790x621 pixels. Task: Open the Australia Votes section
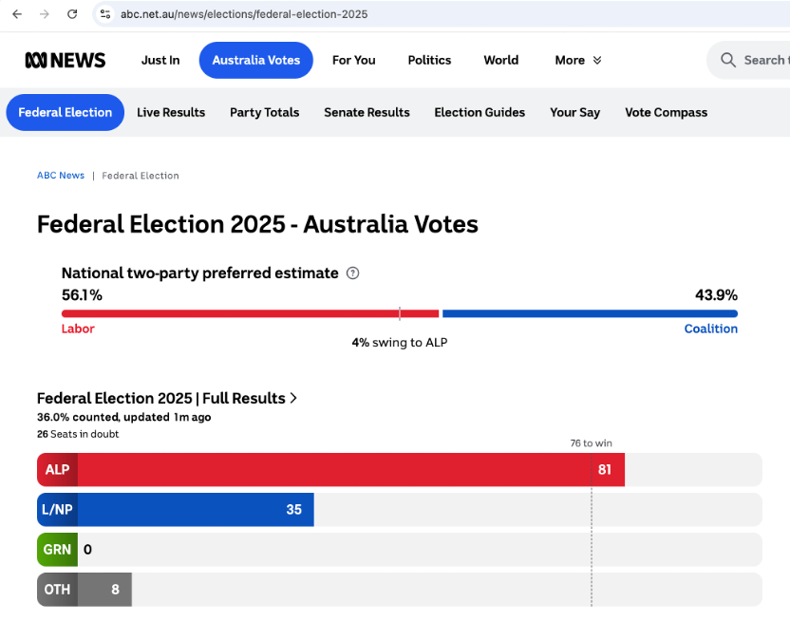pyautogui.click(x=255, y=60)
